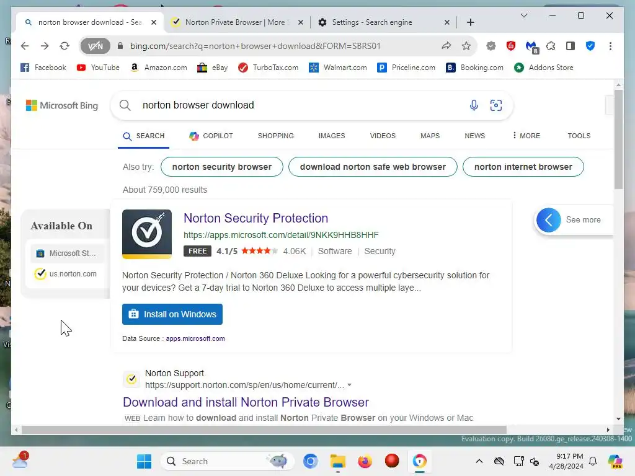Switch to the Maps tab
Screen dimensions: 635x476
coord(430,136)
